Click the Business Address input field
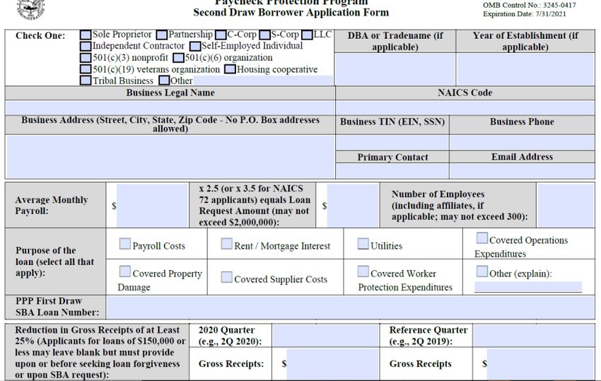The image size is (601, 381). [x=170, y=157]
